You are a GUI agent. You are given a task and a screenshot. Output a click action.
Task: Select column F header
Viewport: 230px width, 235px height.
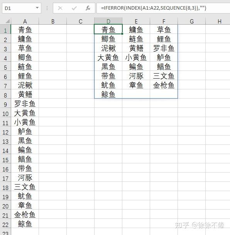click(x=164, y=21)
